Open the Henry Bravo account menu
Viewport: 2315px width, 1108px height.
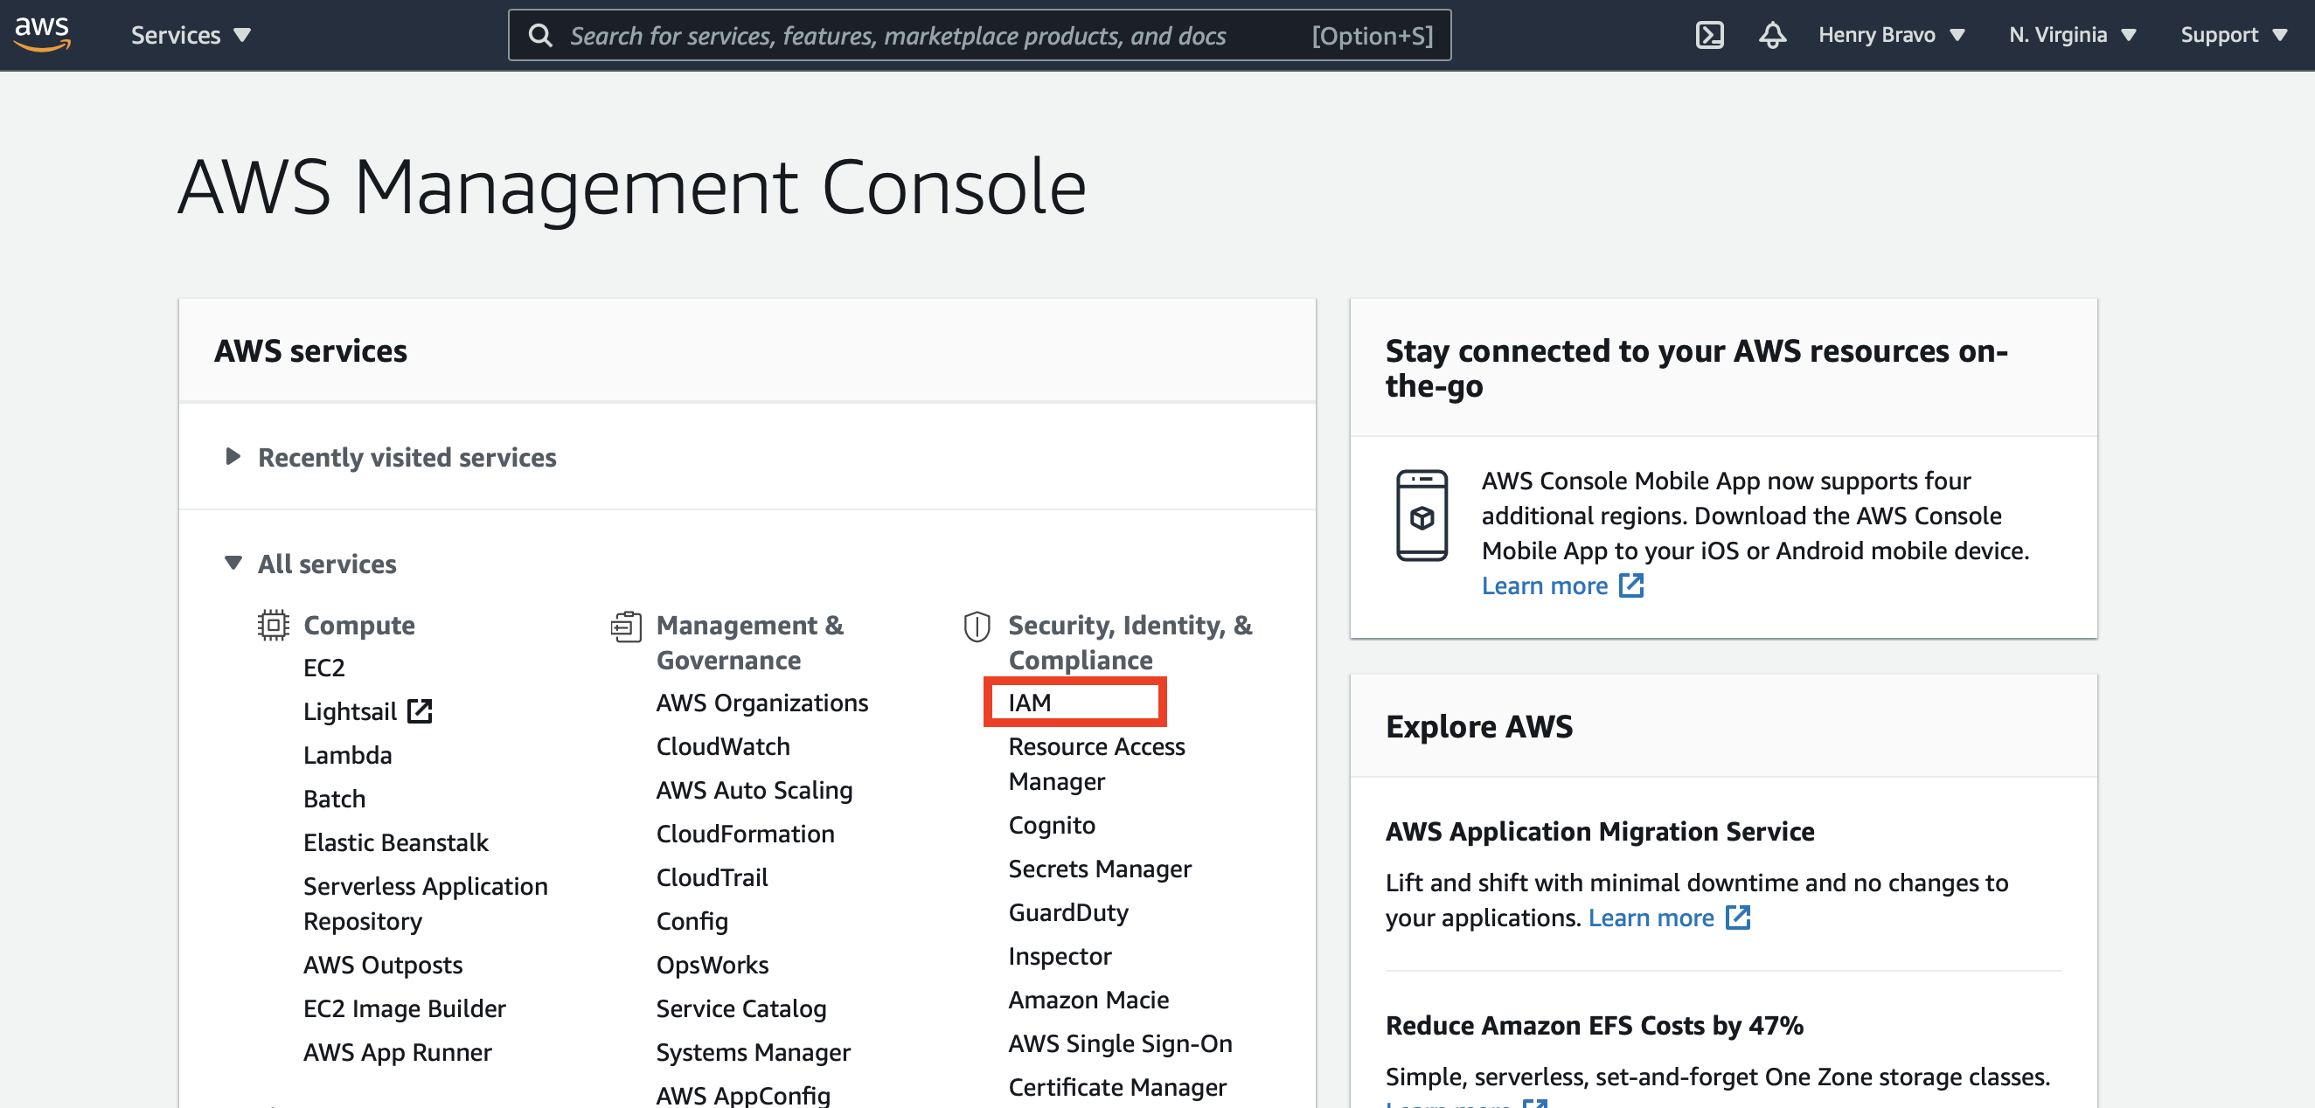[x=1891, y=35]
